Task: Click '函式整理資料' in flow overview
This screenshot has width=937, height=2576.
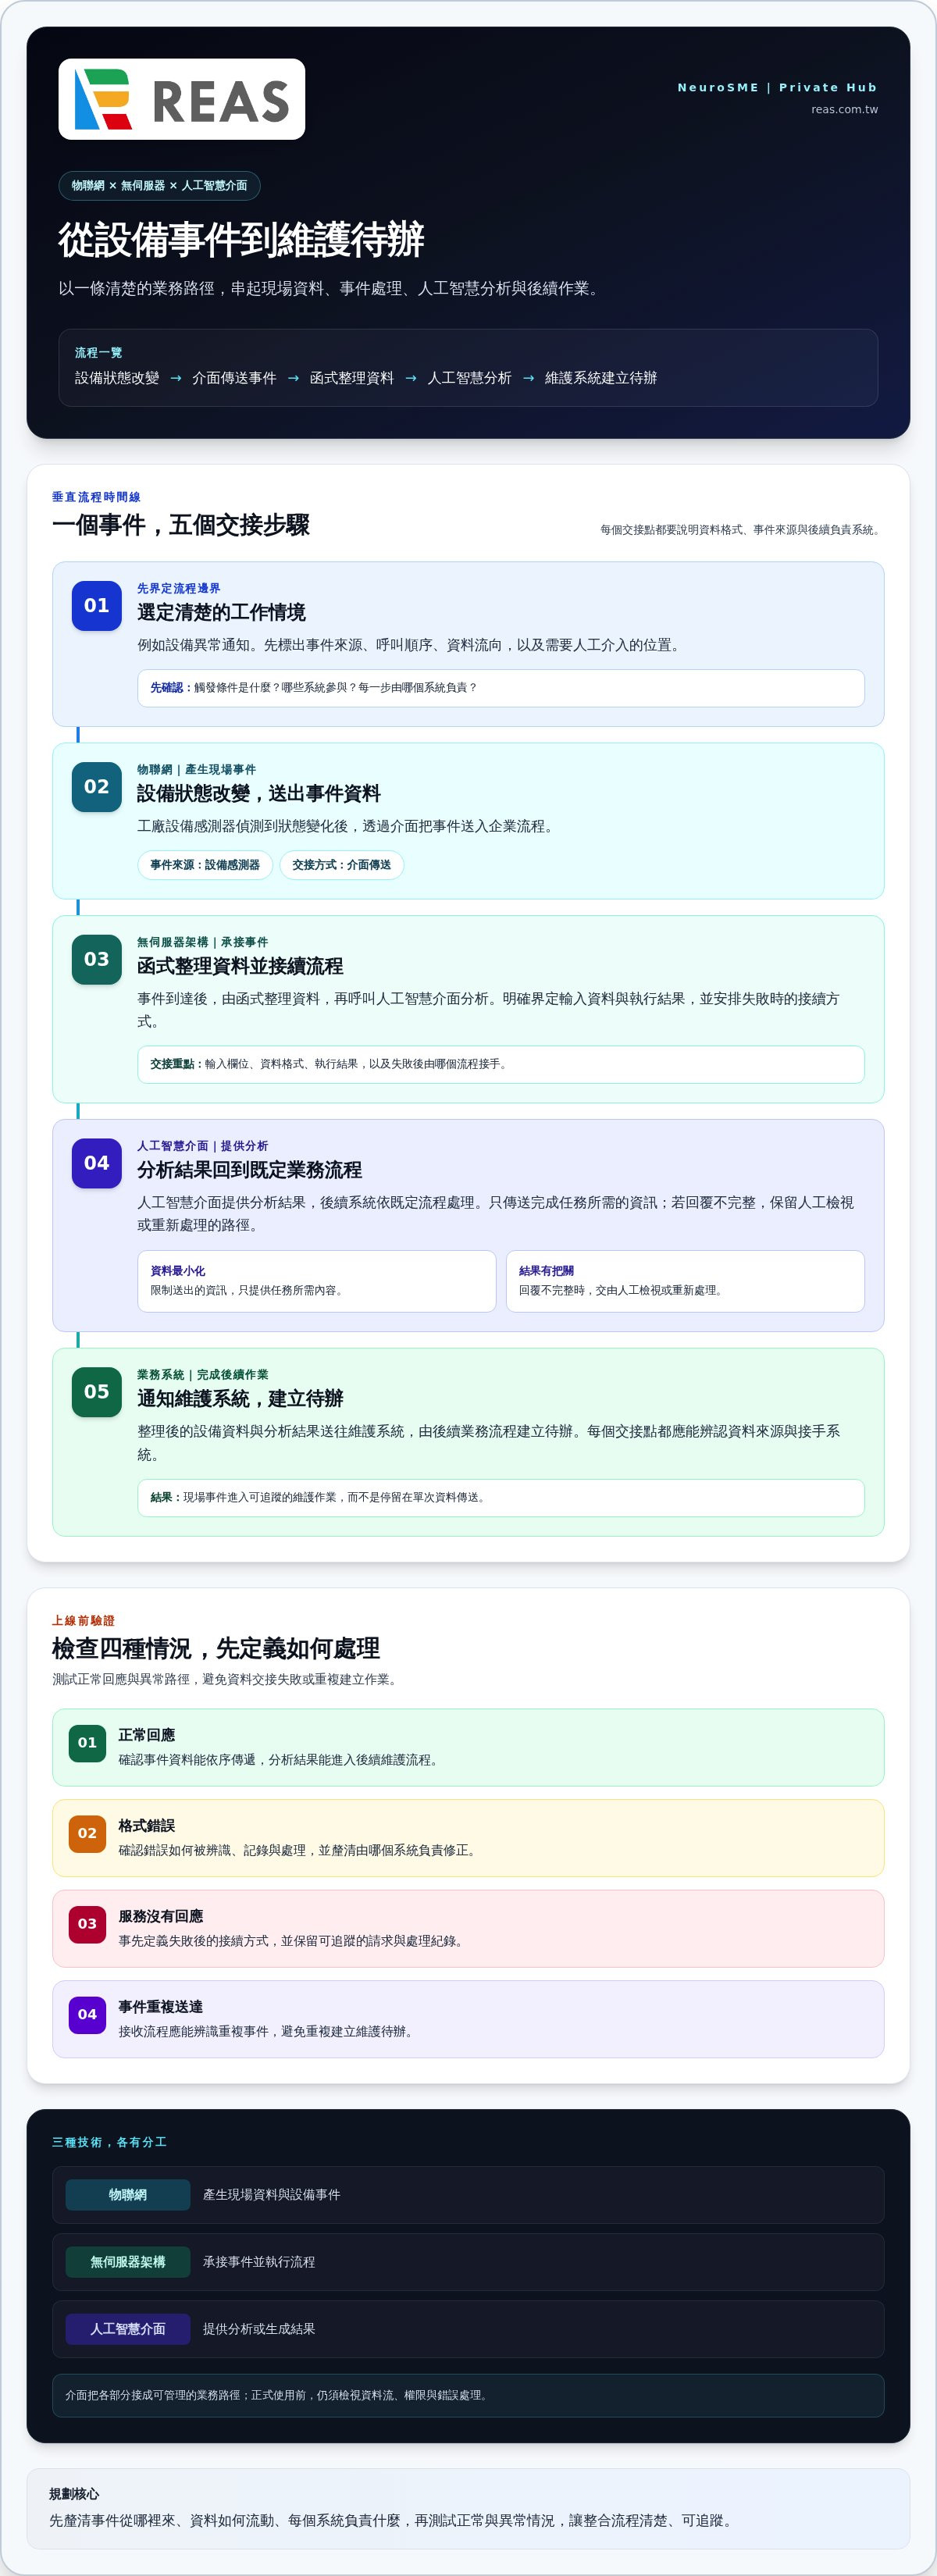Action: tap(352, 378)
